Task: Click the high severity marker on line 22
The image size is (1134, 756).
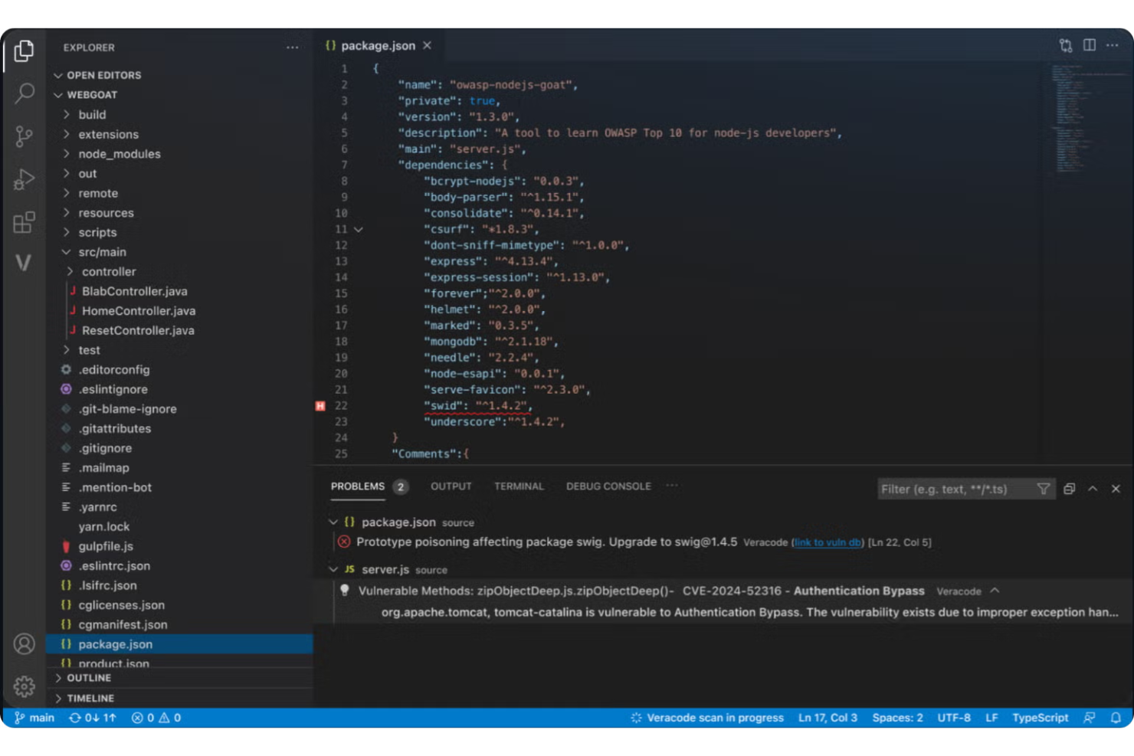Action: [320, 406]
